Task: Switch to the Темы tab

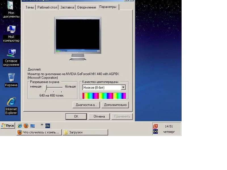Action: tap(30, 7)
